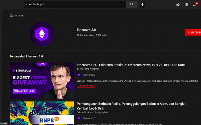Open the Ethereum 2.0 channel name link

86,30
